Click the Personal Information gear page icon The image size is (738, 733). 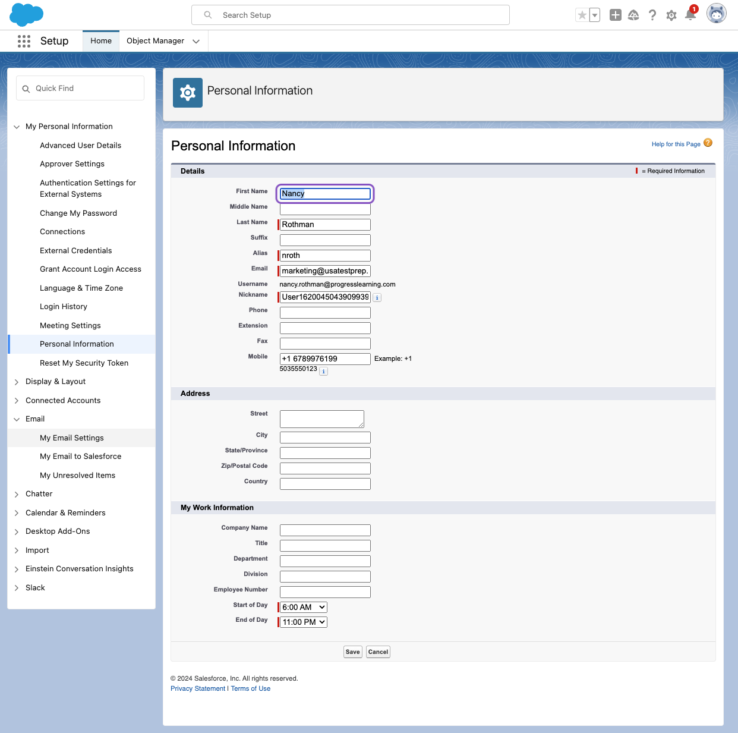(188, 93)
